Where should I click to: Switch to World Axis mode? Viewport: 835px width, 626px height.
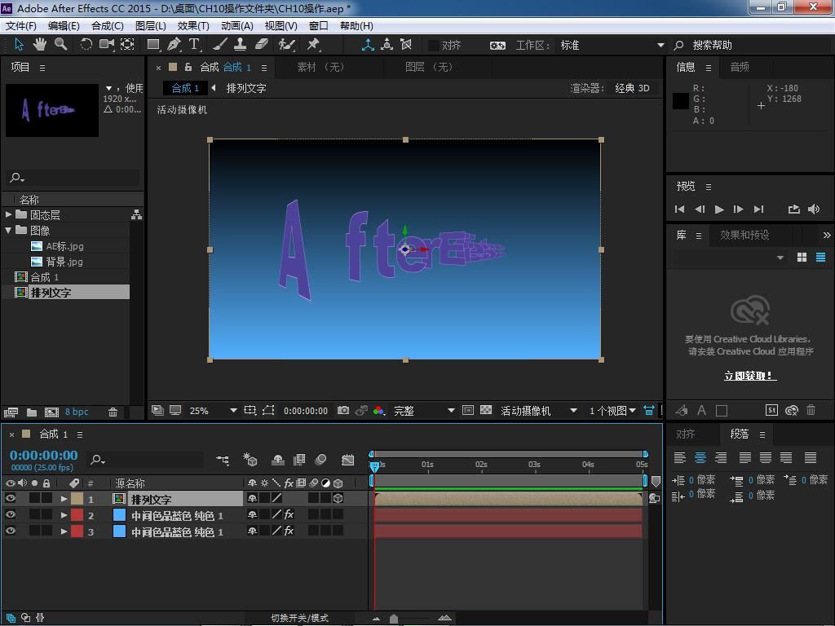tap(387, 45)
